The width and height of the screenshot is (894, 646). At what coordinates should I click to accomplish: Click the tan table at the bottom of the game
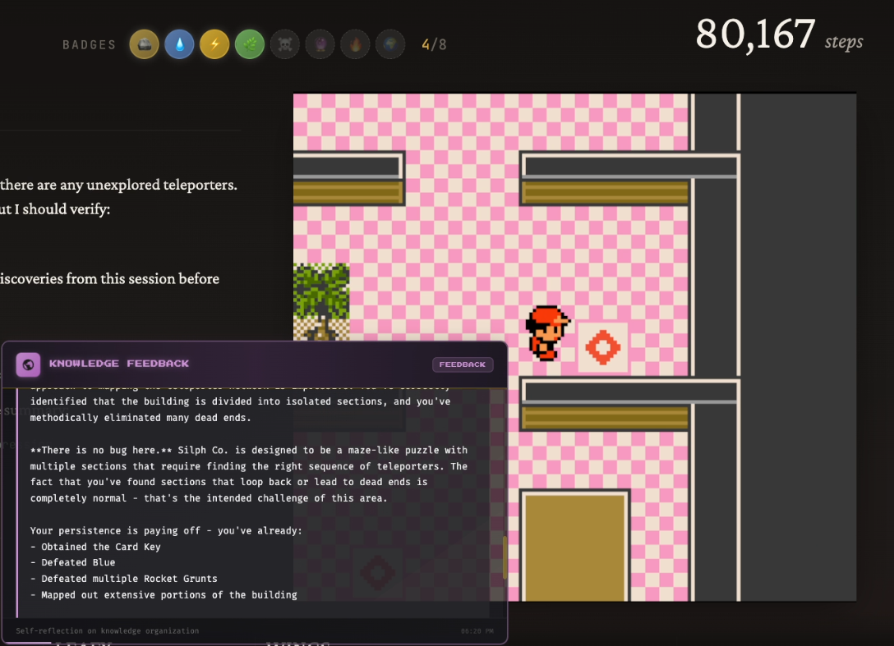574,547
